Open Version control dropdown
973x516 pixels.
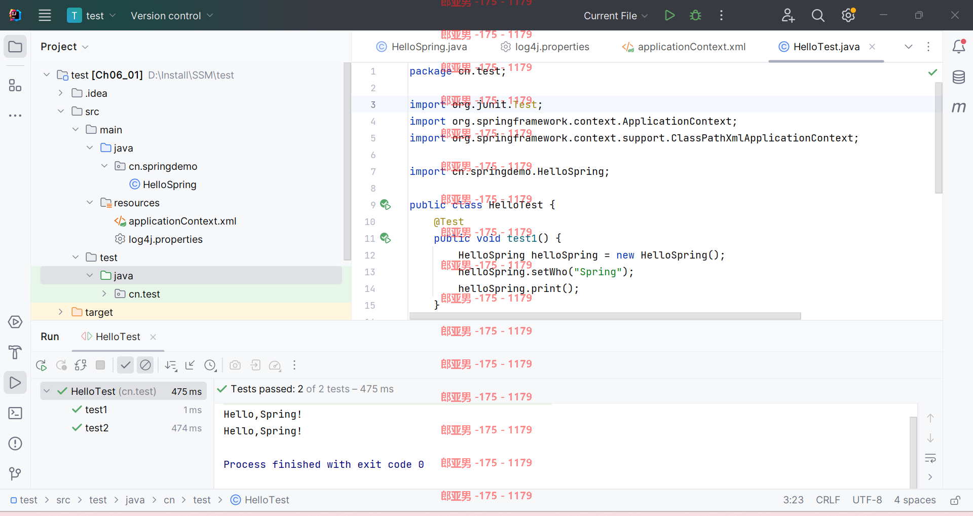pyautogui.click(x=172, y=15)
